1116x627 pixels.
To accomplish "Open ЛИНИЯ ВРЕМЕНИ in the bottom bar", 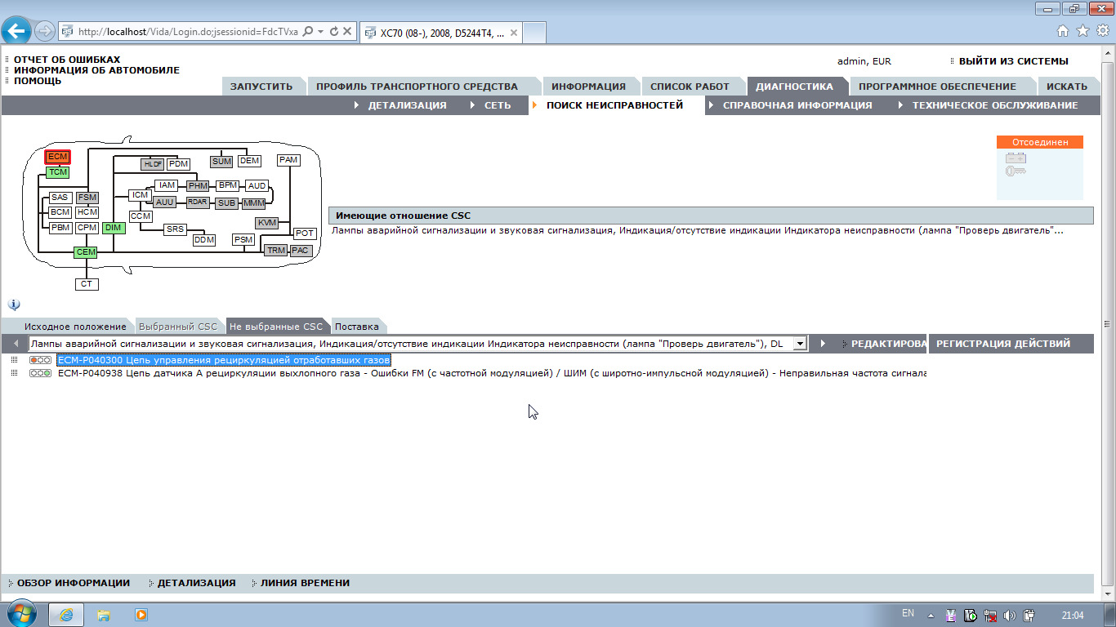I will pyautogui.click(x=305, y=583).
